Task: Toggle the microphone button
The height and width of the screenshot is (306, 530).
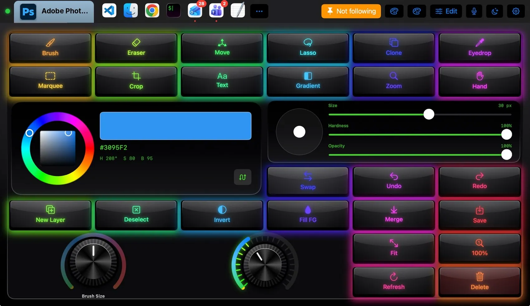Action: click(x=474, y=11)
